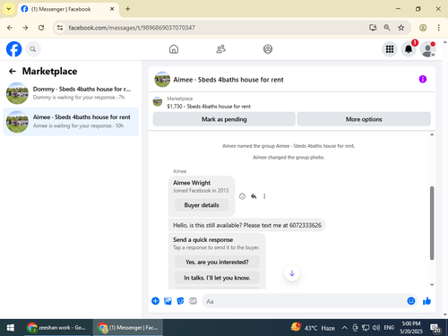Open the $1,730 5beds 4baths listing link
The image size is (448, 336).
209,107
